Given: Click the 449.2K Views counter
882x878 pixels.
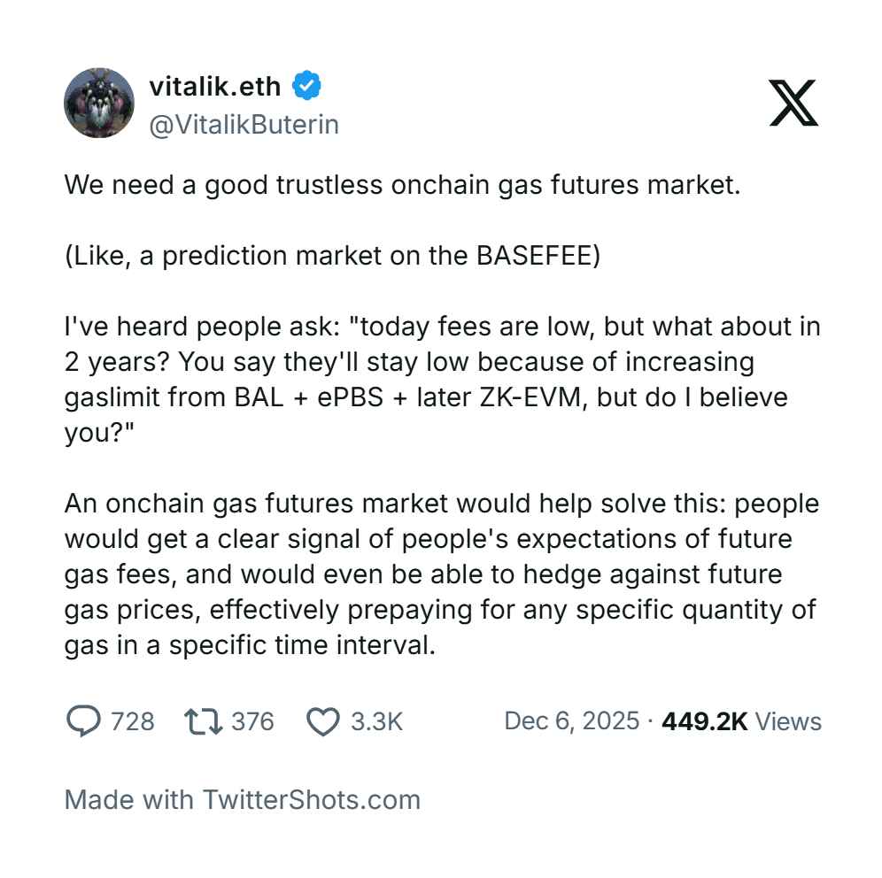Looking at the screenshot, I should pos(740,721).
